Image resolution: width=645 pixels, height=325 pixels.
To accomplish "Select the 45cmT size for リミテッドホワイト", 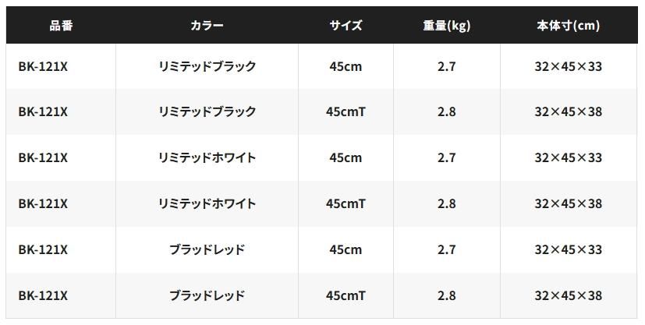I will pos(346,203).
